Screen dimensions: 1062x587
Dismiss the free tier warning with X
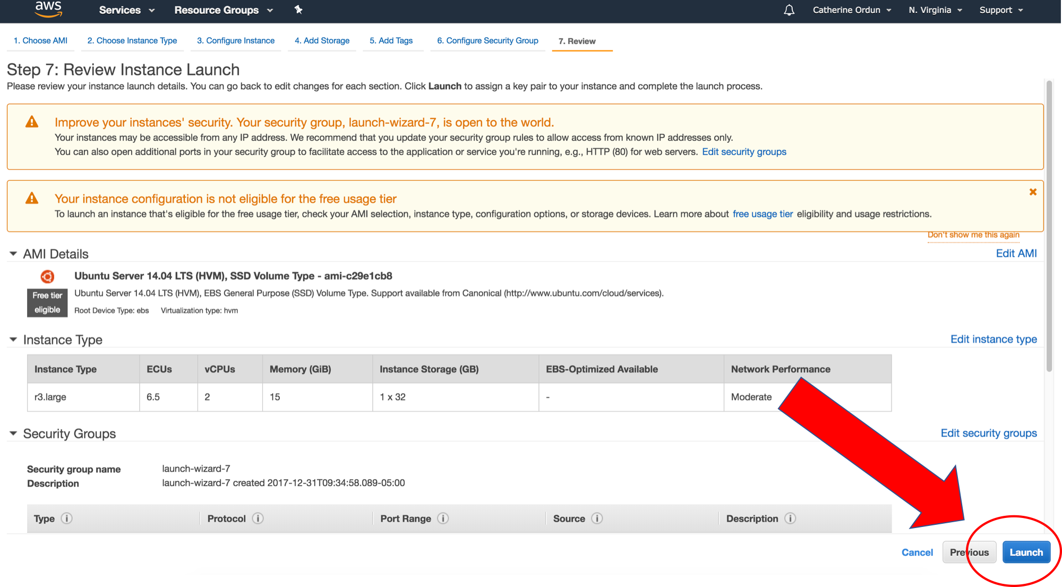point(1033,192)
